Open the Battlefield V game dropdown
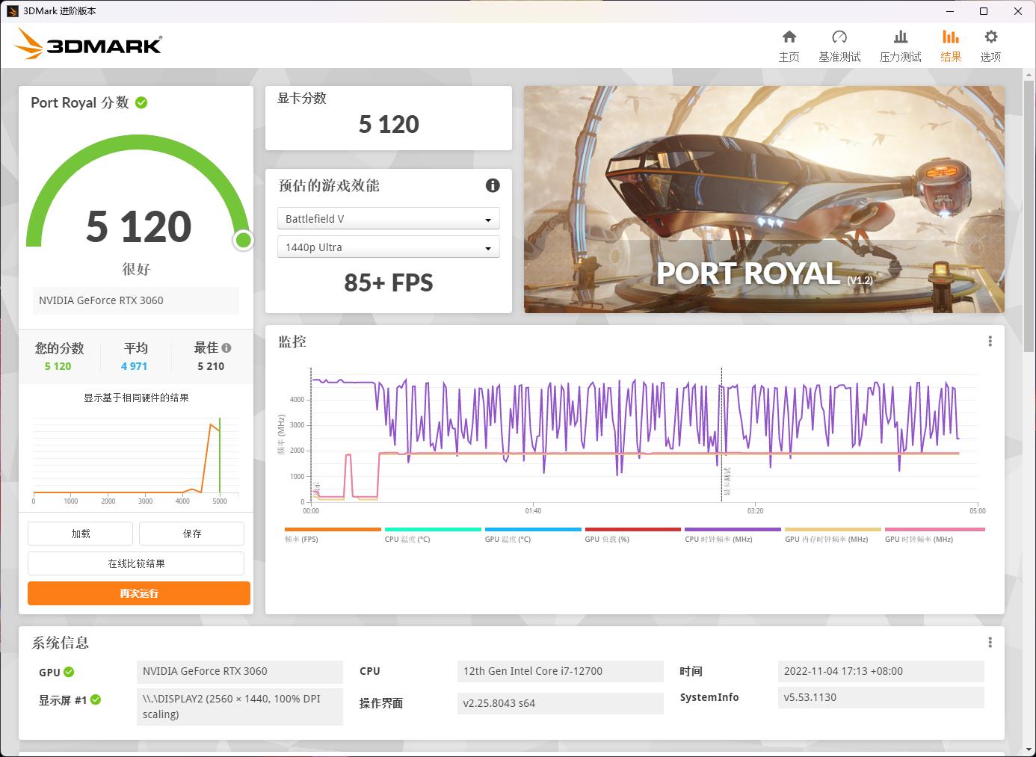Screen dimensions: 1036x757 [x=388, y=218]
